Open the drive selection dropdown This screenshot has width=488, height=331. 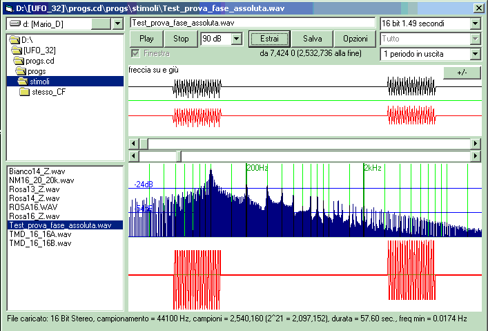click(x=117, y=23)
